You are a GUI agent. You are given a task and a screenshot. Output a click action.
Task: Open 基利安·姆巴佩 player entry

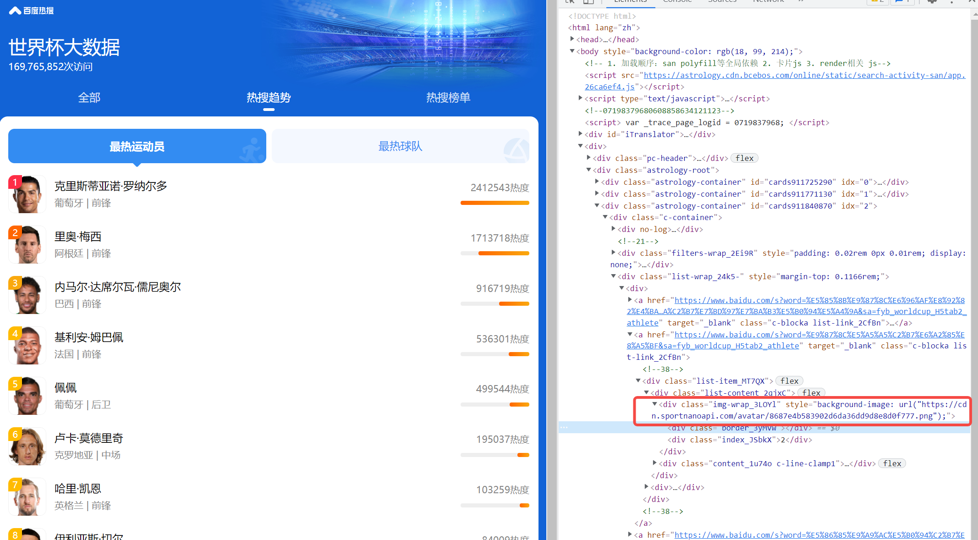(89, 338)
